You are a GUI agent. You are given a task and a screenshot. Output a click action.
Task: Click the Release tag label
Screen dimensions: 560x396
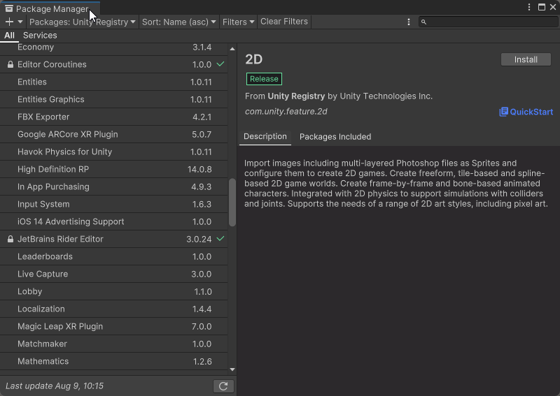[x=264, y=79]
